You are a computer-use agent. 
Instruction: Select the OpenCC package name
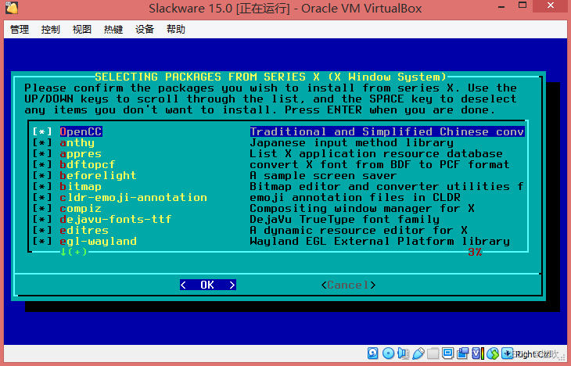tap(81, 132)
